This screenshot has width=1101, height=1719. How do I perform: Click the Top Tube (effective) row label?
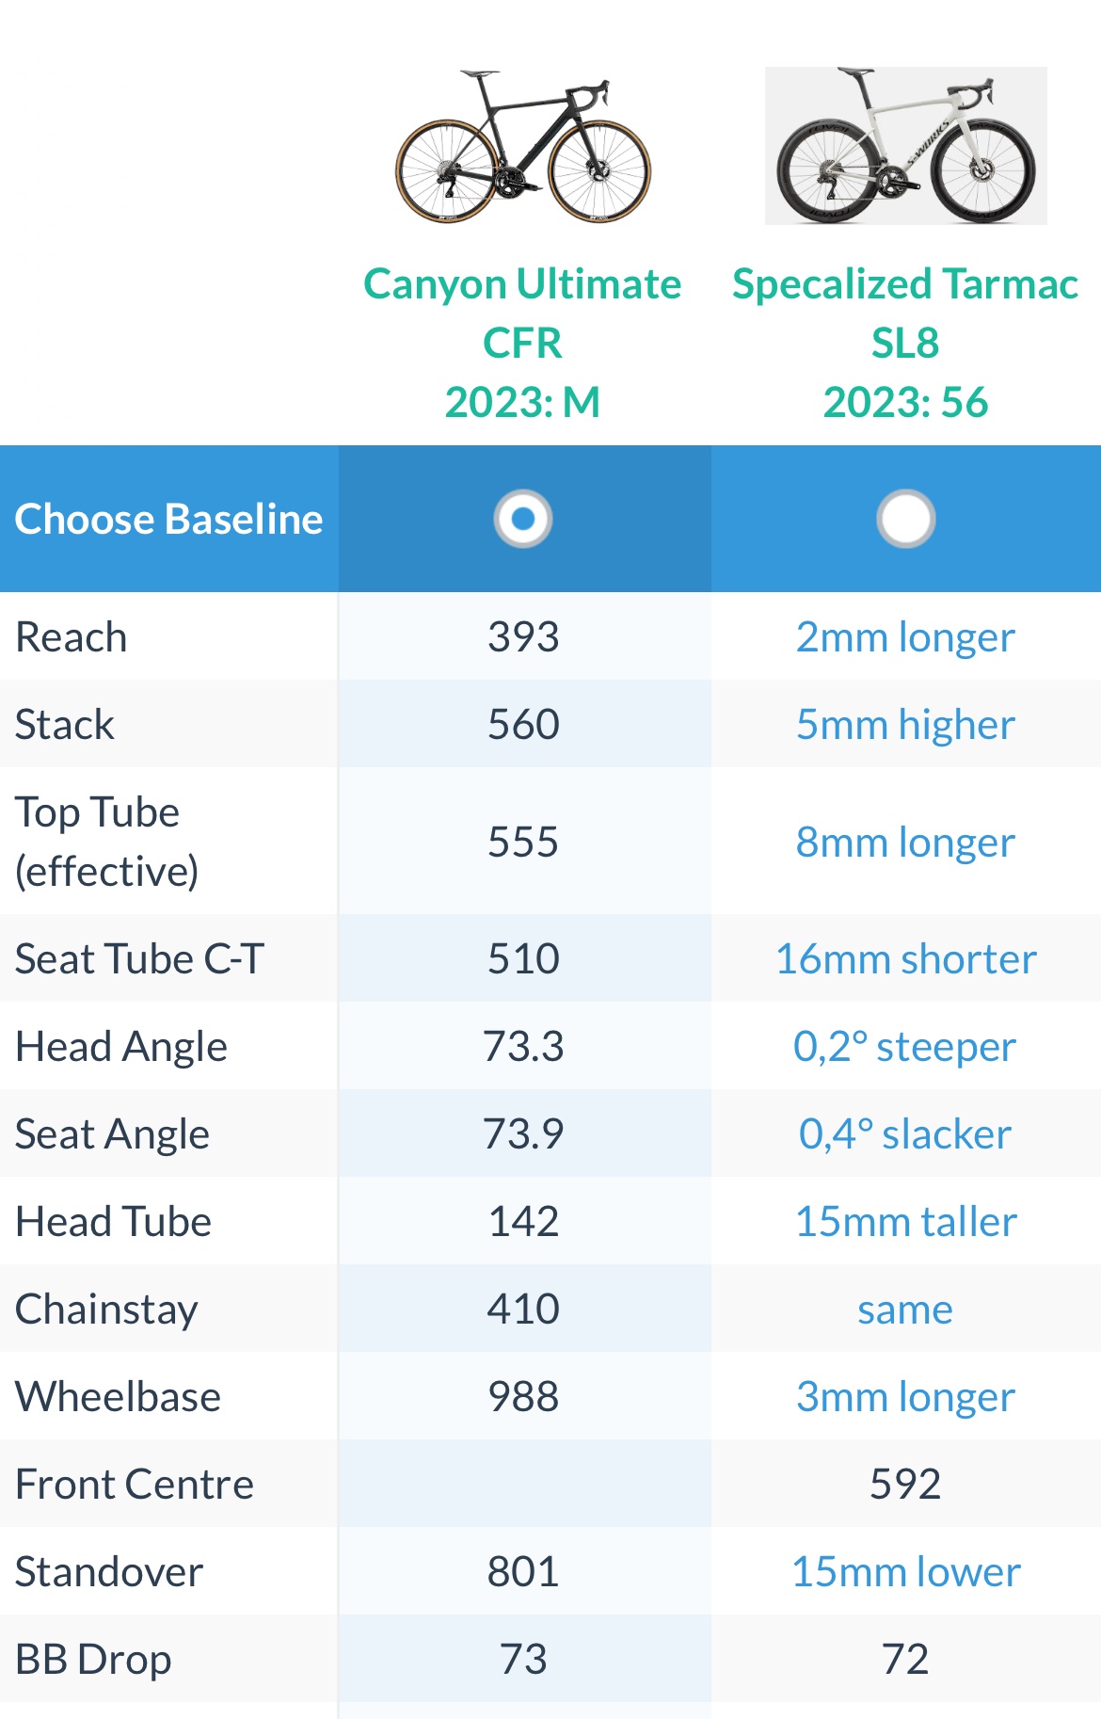point(106,842)
